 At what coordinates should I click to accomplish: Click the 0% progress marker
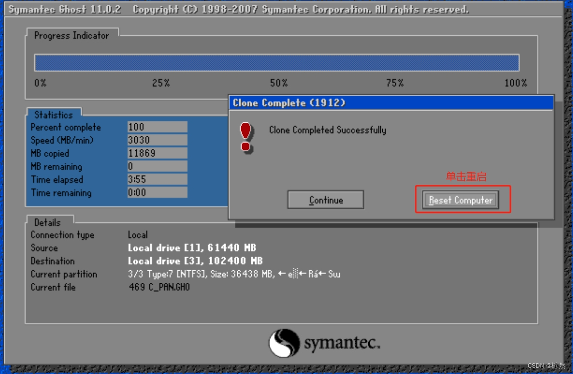point(40,83)
